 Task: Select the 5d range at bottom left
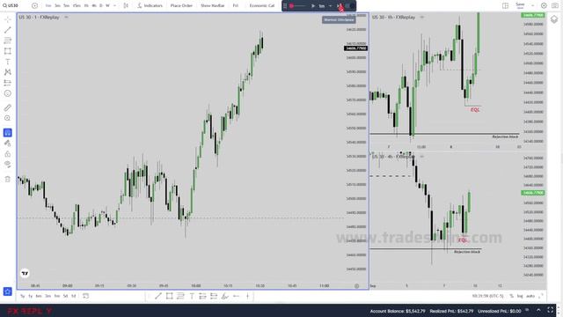coord(65,296)
